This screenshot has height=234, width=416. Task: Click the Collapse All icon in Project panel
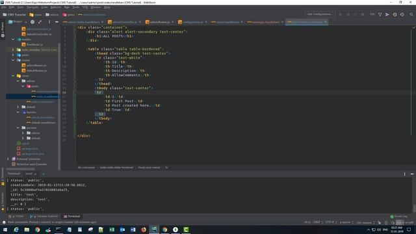pyautogui.click(x=40, y=21)
